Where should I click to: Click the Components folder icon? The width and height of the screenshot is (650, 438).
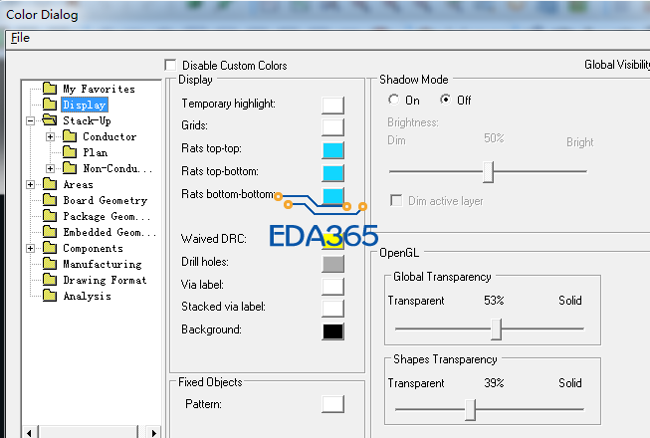tap(50, 248)
